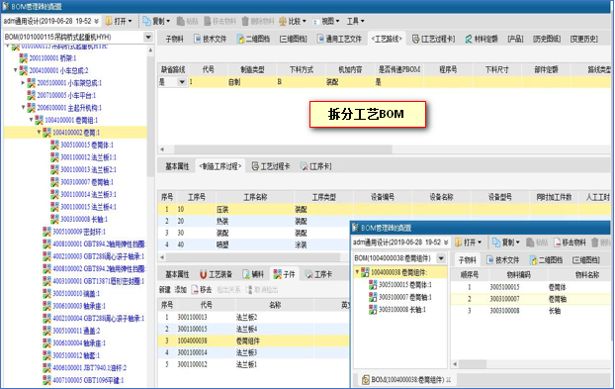This screenshot has height=389, width=615.
Task: Open [工艺过程卡] tab beside 材料定额
Action: point(434,39)
